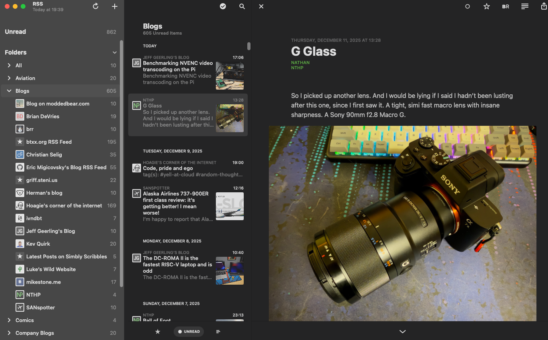Collapse the Blogs folder

coord(9,91)
